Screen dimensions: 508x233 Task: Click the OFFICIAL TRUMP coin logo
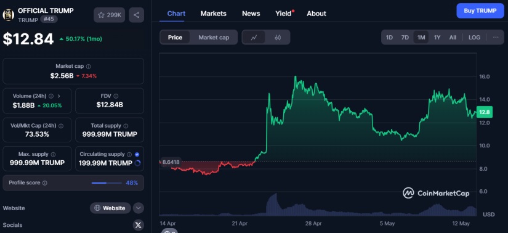[9, 15]
